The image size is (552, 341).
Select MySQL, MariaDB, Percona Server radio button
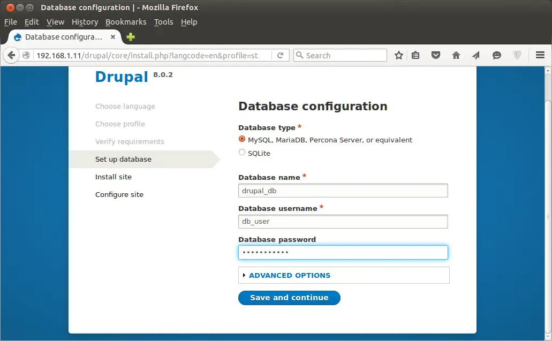tap(242, 139)
